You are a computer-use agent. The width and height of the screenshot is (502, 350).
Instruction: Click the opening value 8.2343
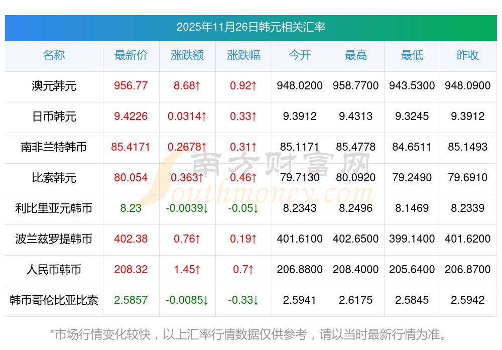[x=300, y=208]
